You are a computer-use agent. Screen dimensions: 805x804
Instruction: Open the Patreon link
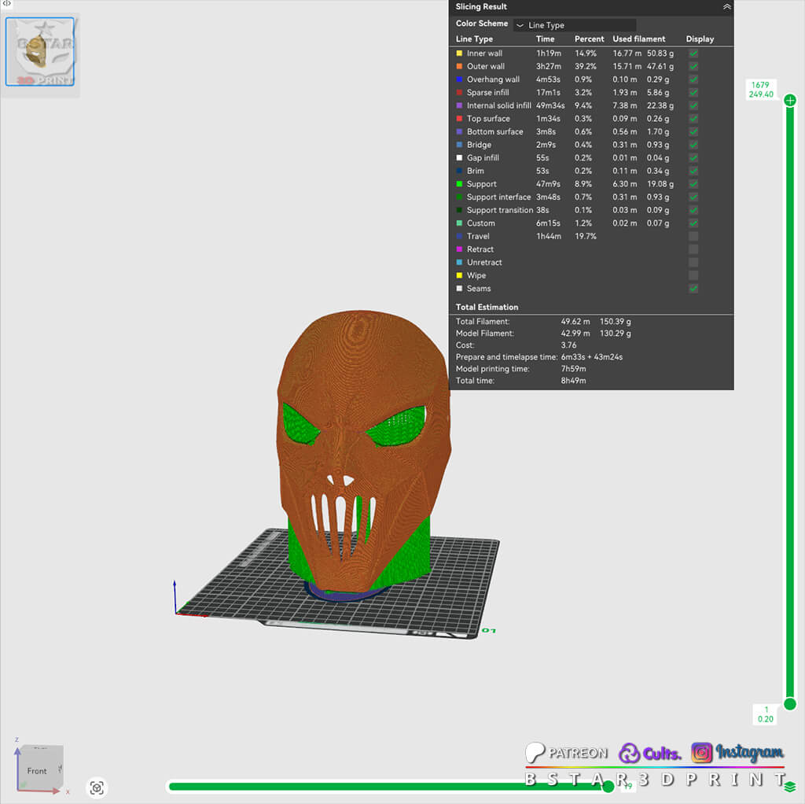pyautogui.click(x=567, y=753)
